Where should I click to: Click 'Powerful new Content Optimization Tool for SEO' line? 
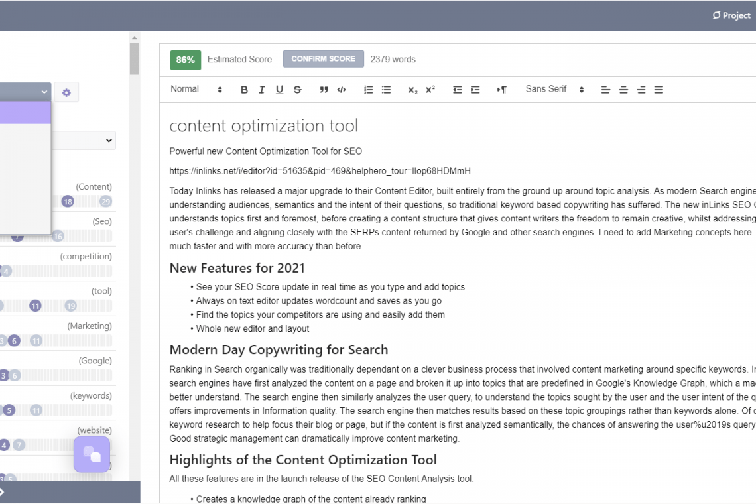tap(266, 151)
